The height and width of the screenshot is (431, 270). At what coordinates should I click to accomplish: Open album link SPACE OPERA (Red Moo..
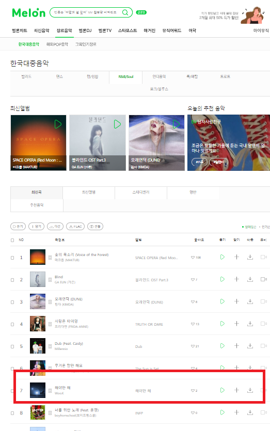[156, 258]
